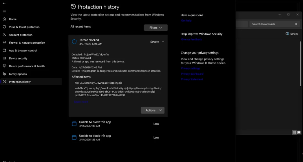This screenshot has height=162, width=303.
Task: Switch File Explorer to details list view
Action: pos(294,133)
